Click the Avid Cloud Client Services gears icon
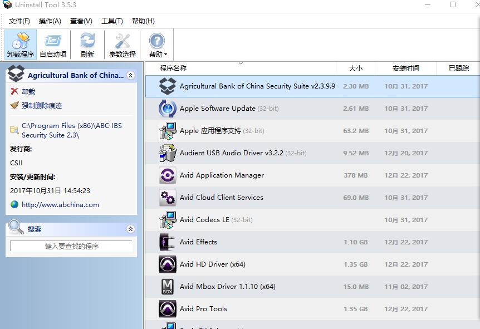480x329 pixels. (x=168, y=198)
